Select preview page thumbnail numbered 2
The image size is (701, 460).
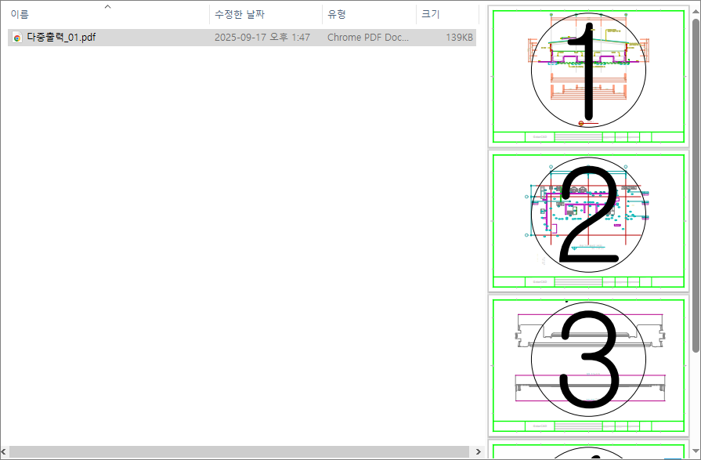coord(588,221)
